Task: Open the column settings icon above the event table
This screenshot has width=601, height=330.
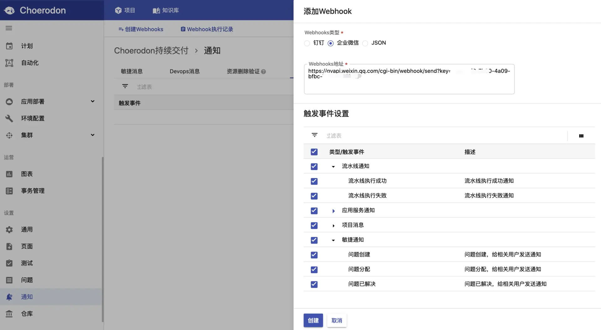Action: click(582, 136)
